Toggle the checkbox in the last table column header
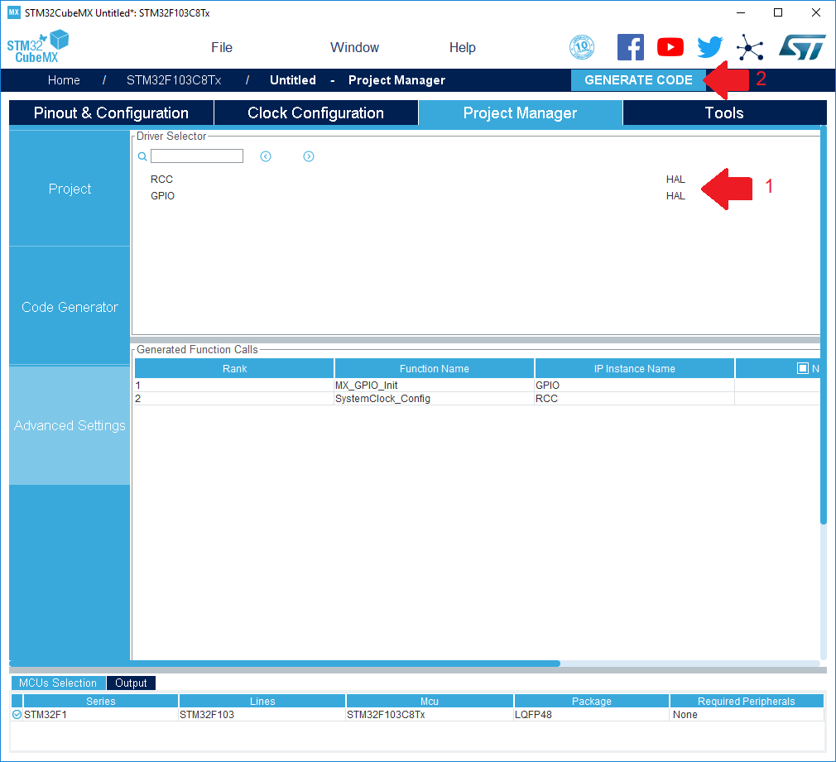The image size is (836, 762). tap(802, 368)
